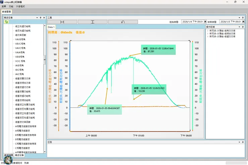Click the 就緒 status bar text

coord(26,163)
